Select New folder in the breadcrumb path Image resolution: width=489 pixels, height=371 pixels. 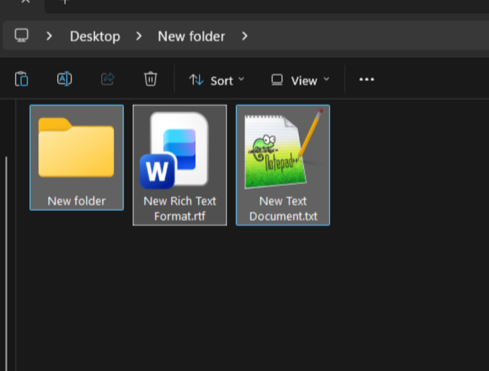tap(191, 37)
